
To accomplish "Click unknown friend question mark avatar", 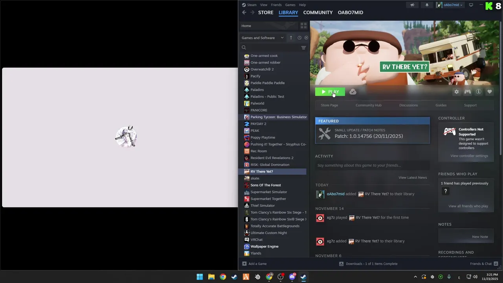I will (x=446, y=191).
